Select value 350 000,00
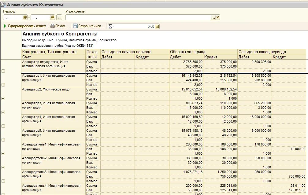The image size is (308, 195). tap(263, 158)
